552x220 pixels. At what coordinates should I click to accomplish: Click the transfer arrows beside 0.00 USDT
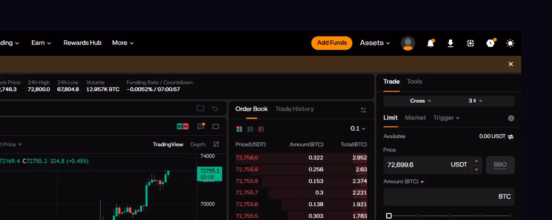point(511,137)
